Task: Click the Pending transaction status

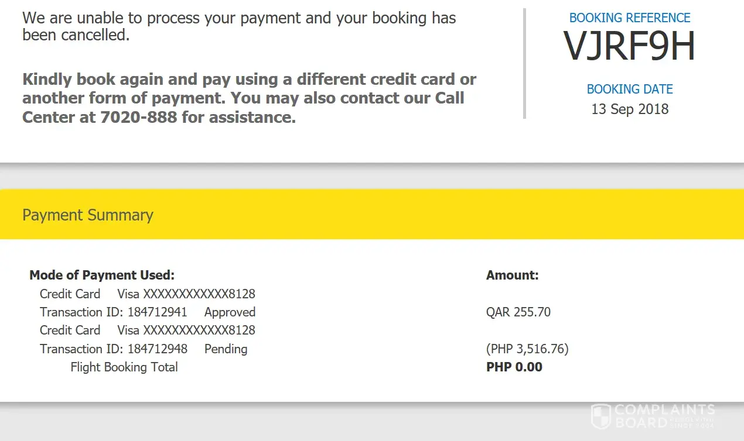Action: (x=226, y=349)
